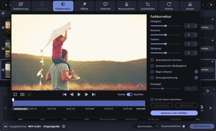Step forward one frame

(86, 94)
